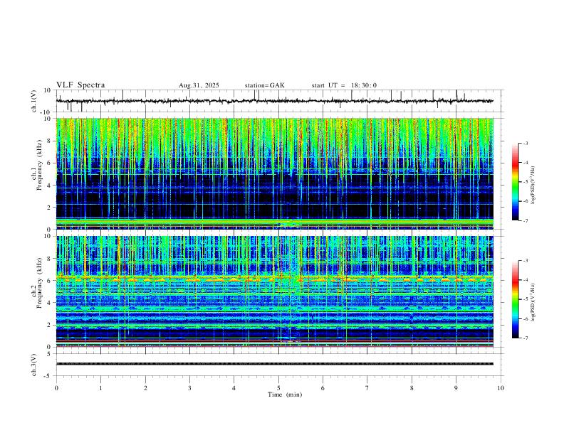
Task: Click the "ch.3(V)" axis label
Action: pyautogui.click(x=34, y=365)
